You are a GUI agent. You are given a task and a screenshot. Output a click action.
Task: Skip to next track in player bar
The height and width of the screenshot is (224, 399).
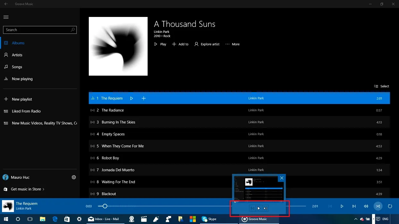pyautogui.click(x=354, y=206)
